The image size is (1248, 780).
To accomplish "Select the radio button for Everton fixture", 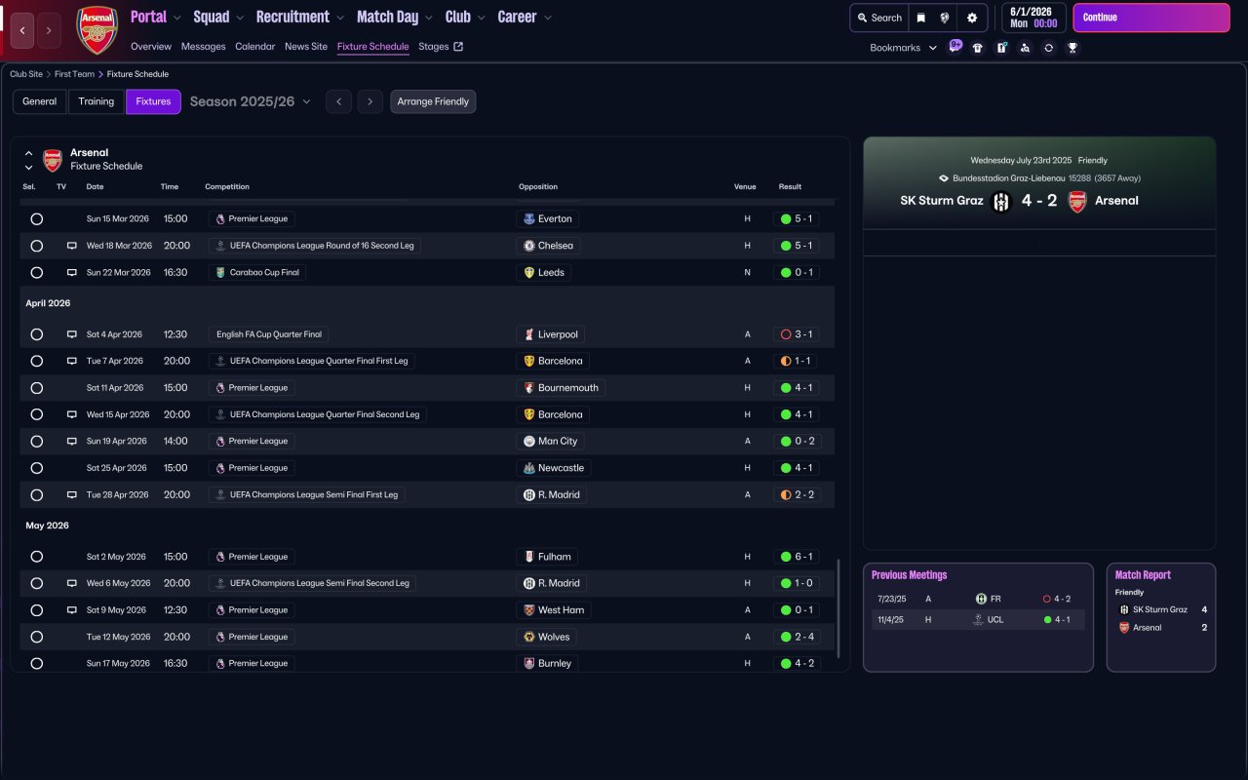I will pos(36,219).
